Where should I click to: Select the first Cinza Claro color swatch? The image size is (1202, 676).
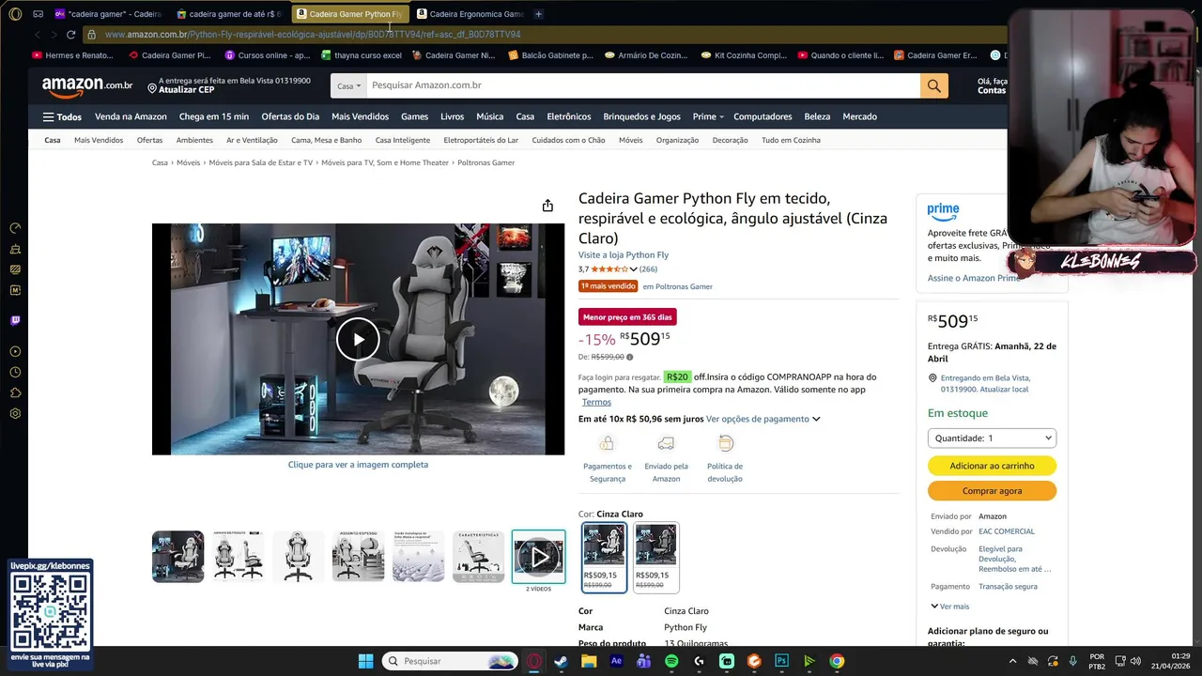(x=604, y=557)
